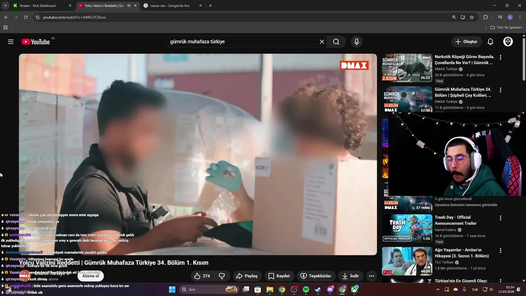The width and height of the screenshot is (526, 296).
Task: Open YouTube notifications bell
Action: (490, 42)
